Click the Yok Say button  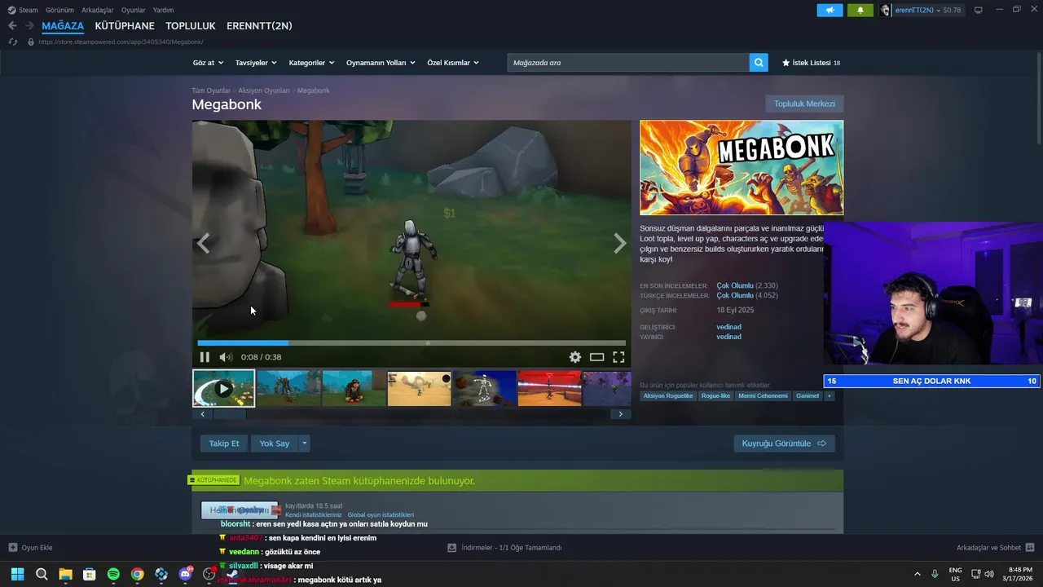[275, 444]
